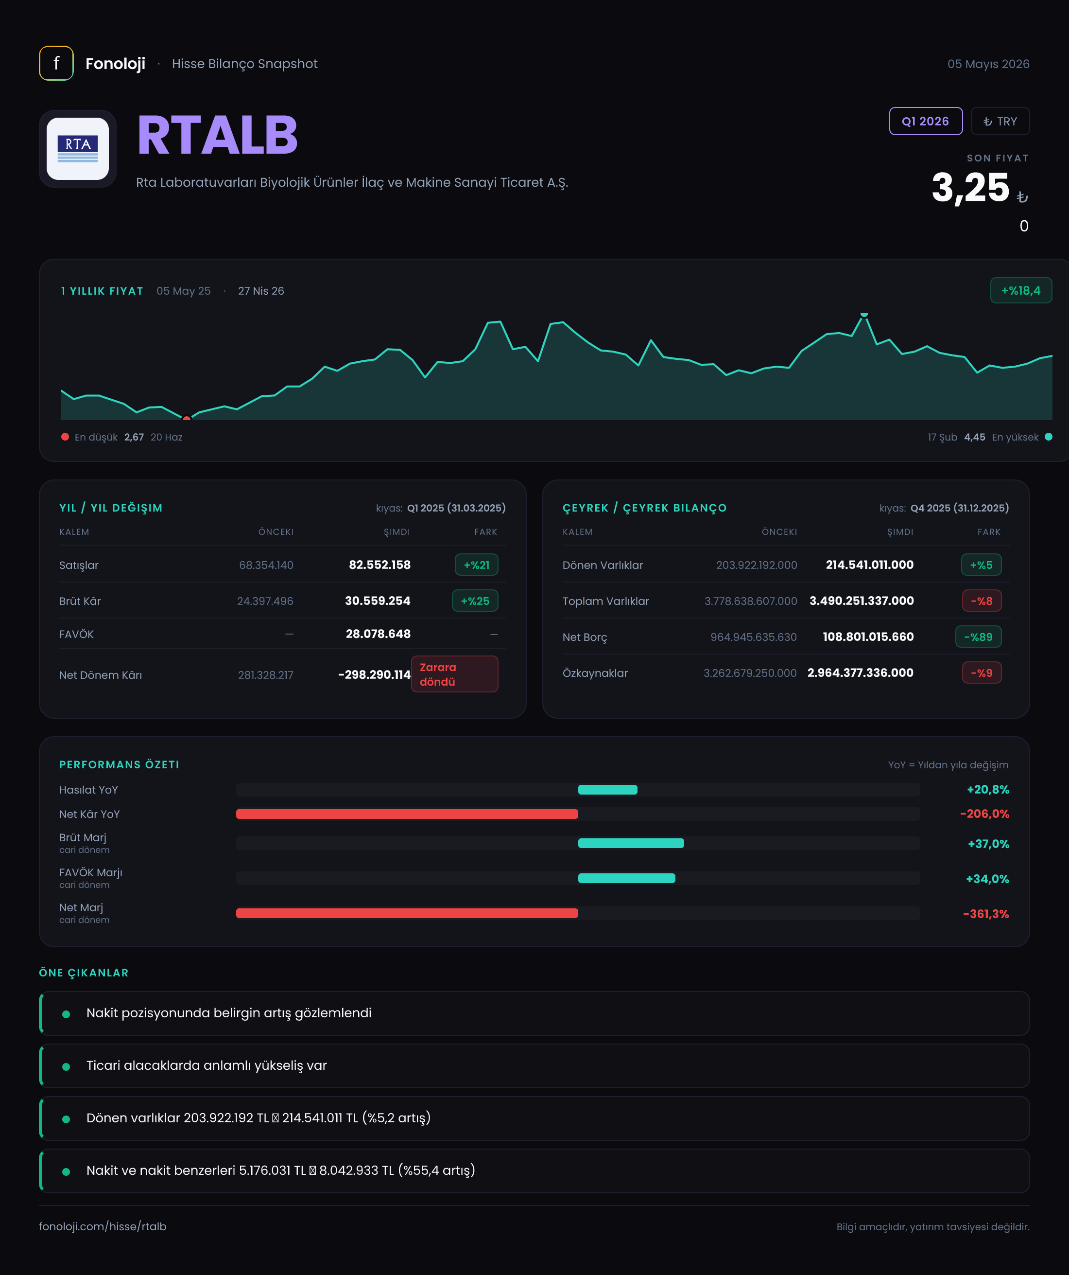Click Özkaynaklar value 2.964.377.336.000
The width and height of the screenshot is (1069, 1275).
pos(860,673)
